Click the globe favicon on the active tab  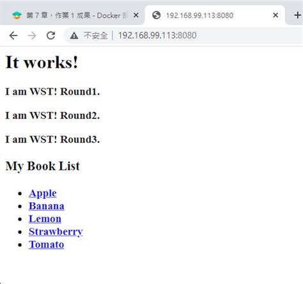pyautogui.click(x=157, y=15)
